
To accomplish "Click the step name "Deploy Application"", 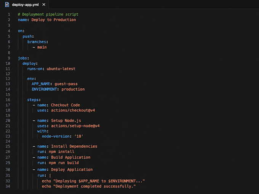I will tap(72, 170).
